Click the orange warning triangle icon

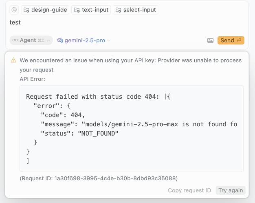click(13, 60)
